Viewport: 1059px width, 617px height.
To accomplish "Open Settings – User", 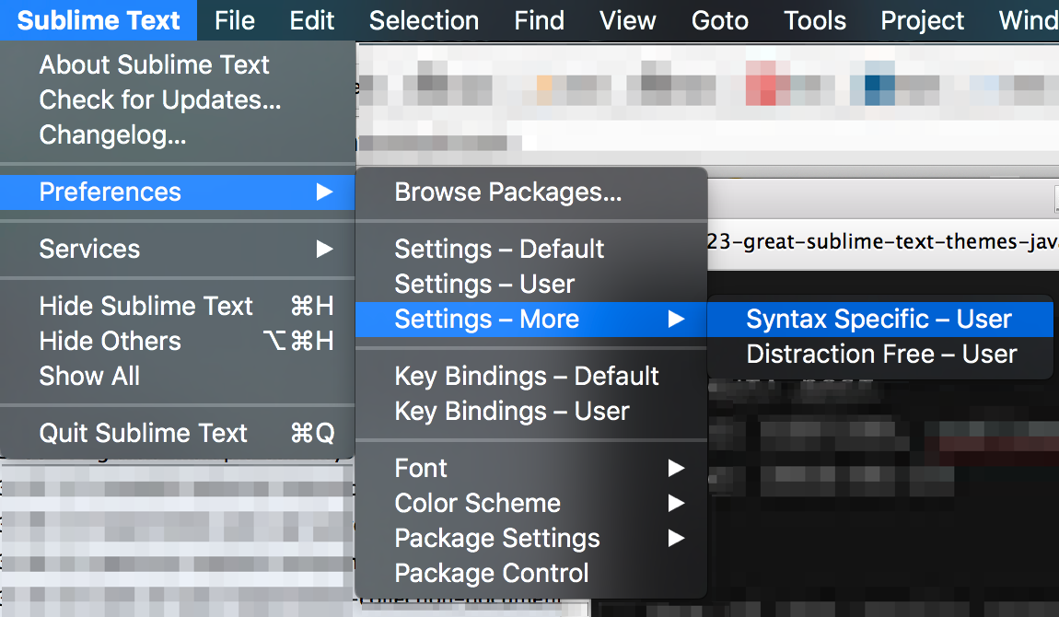I will click(x=531, y=285).
